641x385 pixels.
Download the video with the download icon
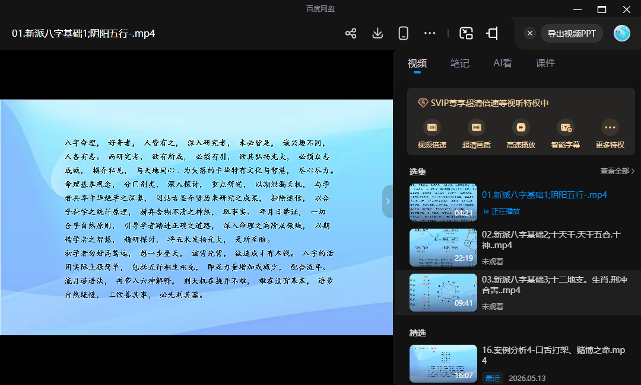click(x=377, y=33)
